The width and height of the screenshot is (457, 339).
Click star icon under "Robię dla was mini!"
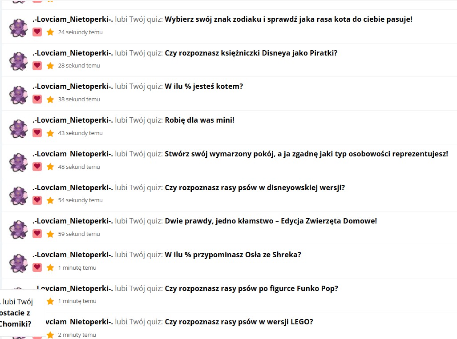point(50,133)
